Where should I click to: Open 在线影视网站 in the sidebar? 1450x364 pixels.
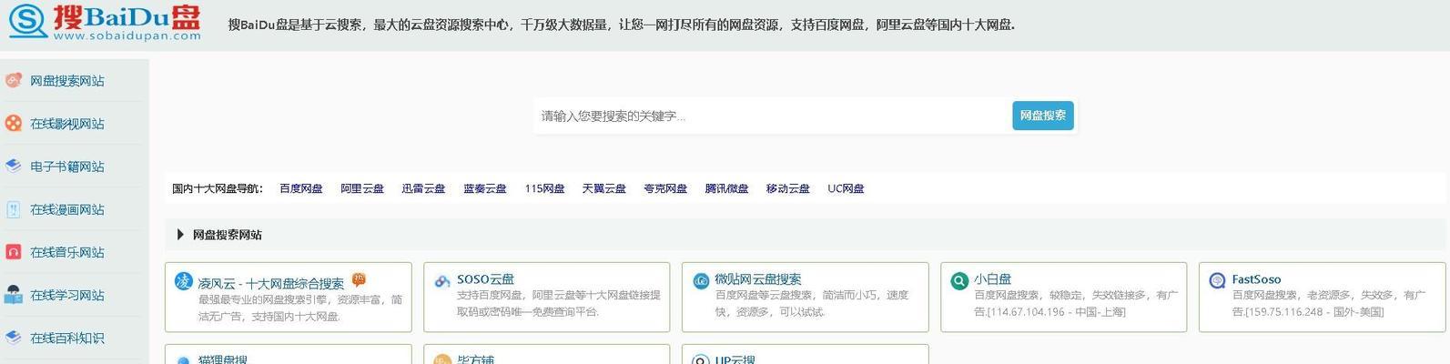click(67, 124)
